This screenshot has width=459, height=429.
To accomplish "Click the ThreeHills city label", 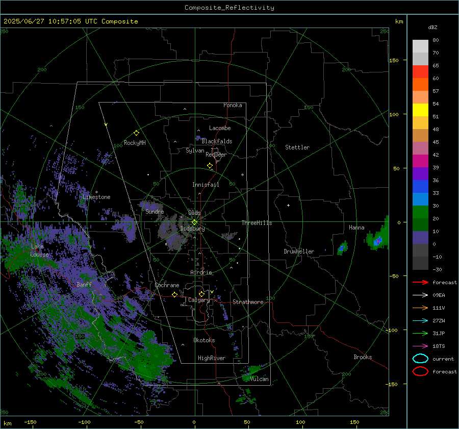I will click(257, 223).
